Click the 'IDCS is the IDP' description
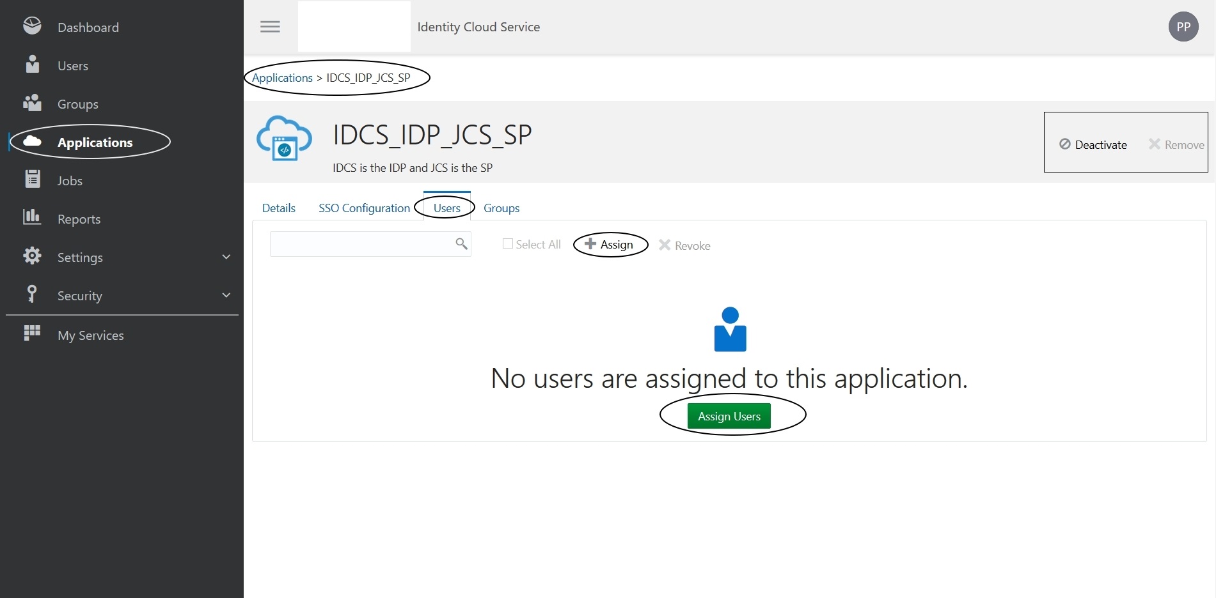This screenshot has height=598, width=1216. [x=413, y=167]
